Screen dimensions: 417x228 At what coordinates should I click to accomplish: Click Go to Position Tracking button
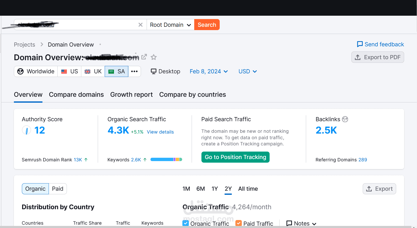[x=235, y=157]
